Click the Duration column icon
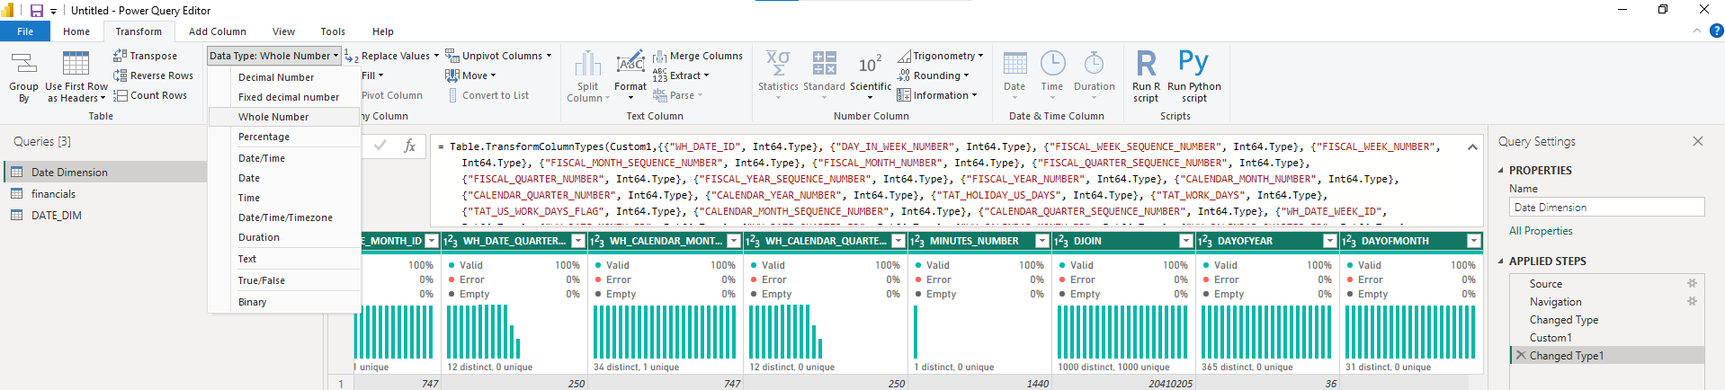Screen dimensions: 1725x390 1094,64
